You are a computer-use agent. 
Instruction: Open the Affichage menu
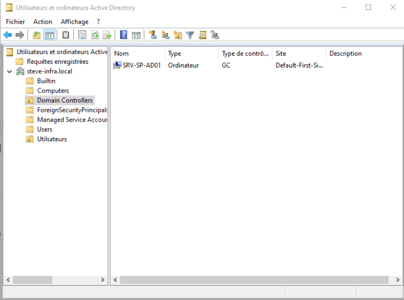click(74, 22)
